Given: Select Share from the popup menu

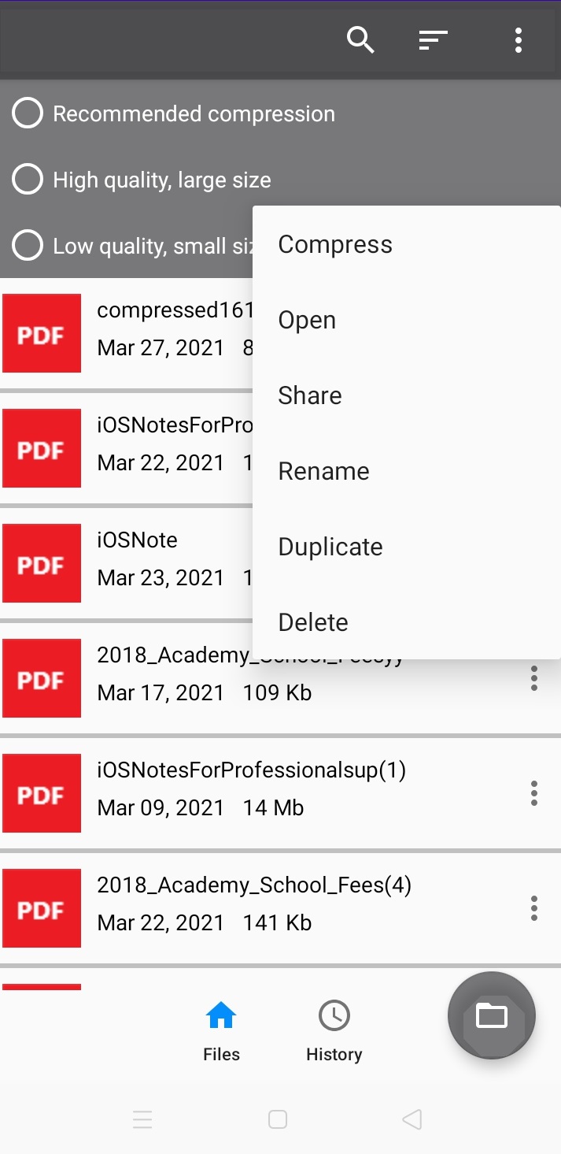Looking at the screenshot, I should [x=310, y=395].
